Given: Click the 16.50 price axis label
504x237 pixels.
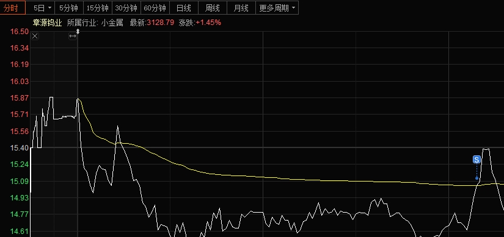Looking at the screenshot, I should (x=20, y=32).
